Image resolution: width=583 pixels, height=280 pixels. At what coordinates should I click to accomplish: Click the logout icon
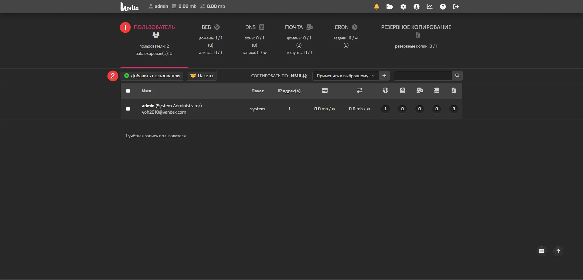[x=456, y=7]
